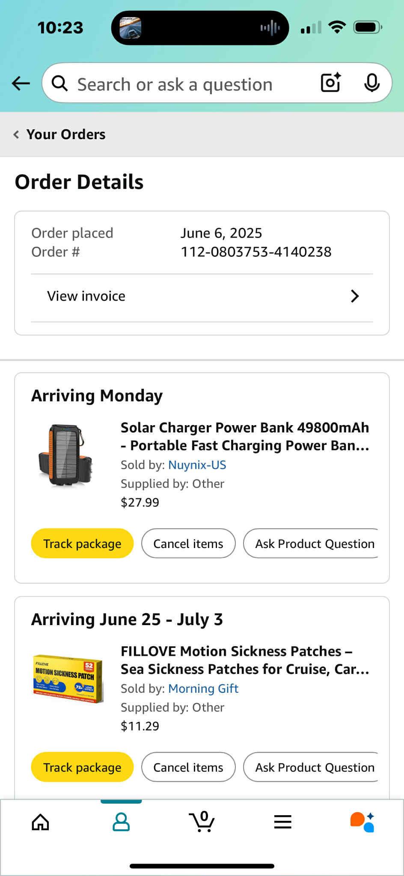
Task: Open the shopping cart icon
Action: pyautogui.click(x=202, y=822)
